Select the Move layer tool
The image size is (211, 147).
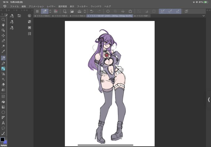pyautogui.click(x=3, y=36)
